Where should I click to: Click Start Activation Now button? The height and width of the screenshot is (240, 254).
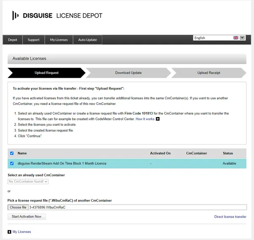(x=27, y=216)
